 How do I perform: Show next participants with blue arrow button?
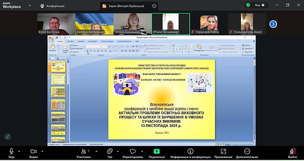click(x=273, y=24)
